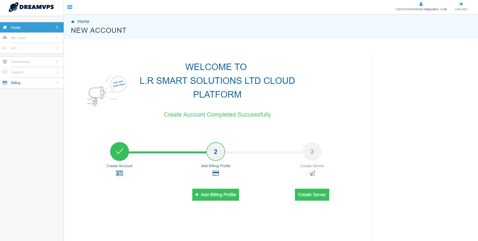Click the green Create Server button
478x241 pixels.
[312, 195]
